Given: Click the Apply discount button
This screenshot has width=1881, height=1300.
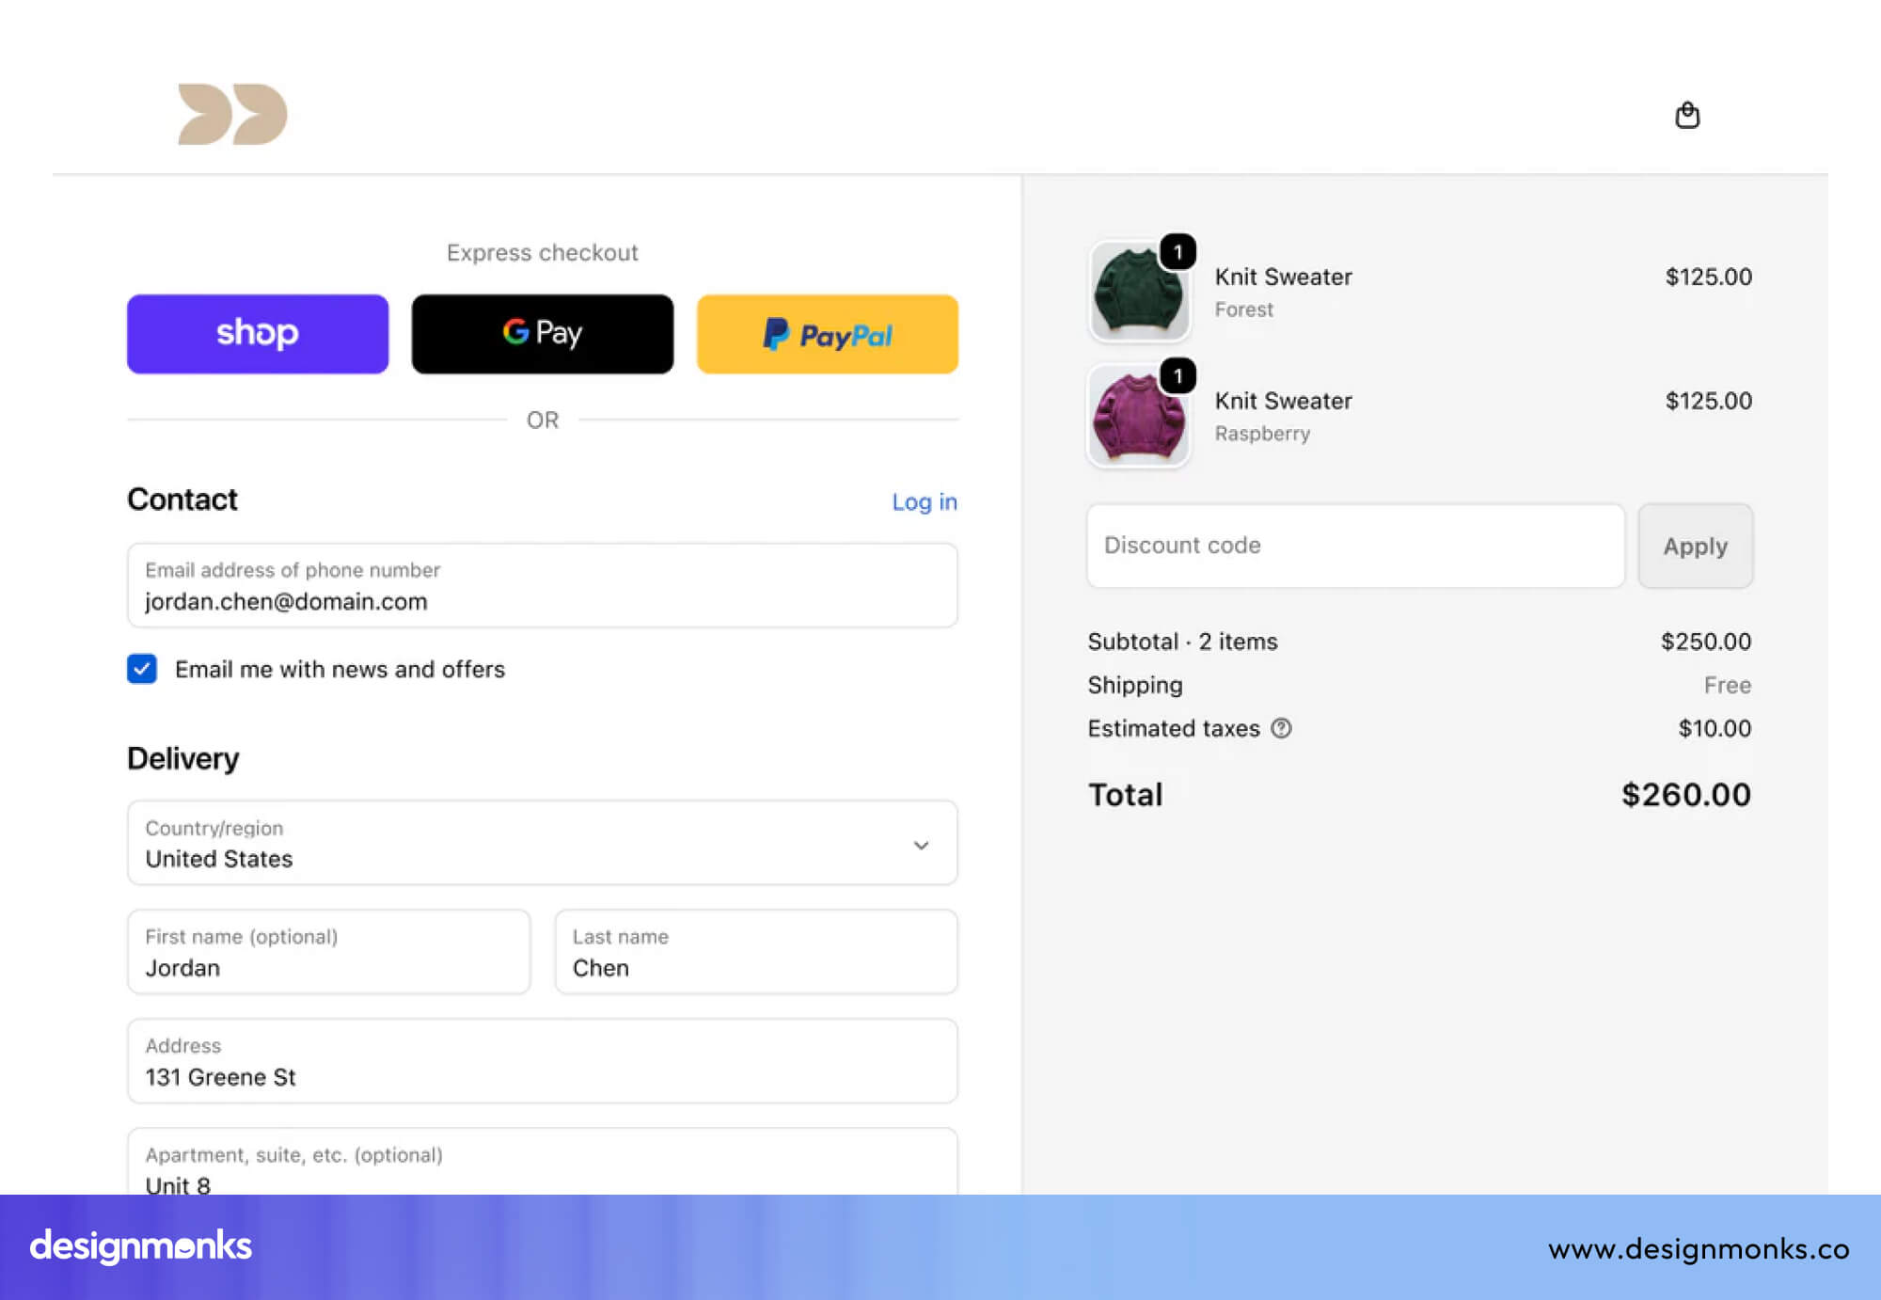Looking at the screenshot, I should click(1695, 546).
